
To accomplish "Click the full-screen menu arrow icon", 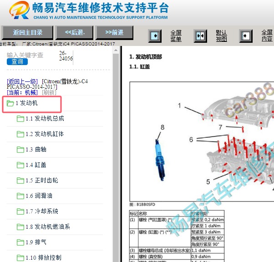I will click(x=155, y=36).
